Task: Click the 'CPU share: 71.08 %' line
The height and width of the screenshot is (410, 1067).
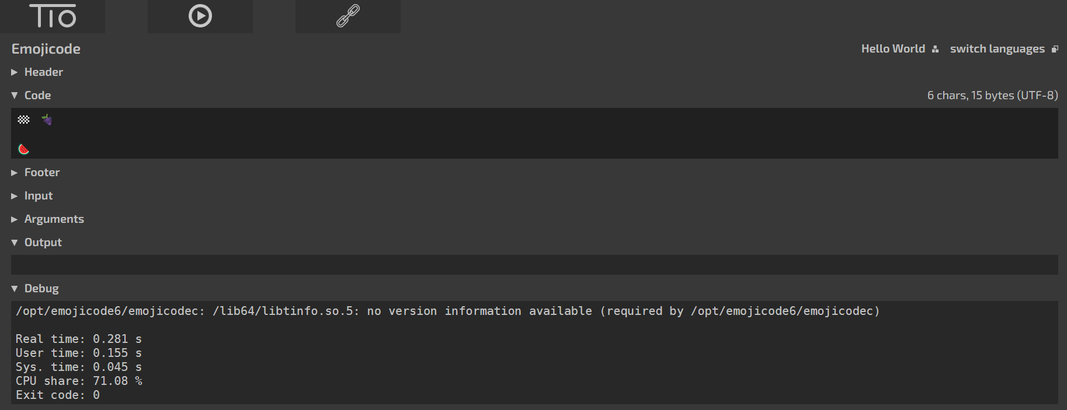Action: coord(79,381)
